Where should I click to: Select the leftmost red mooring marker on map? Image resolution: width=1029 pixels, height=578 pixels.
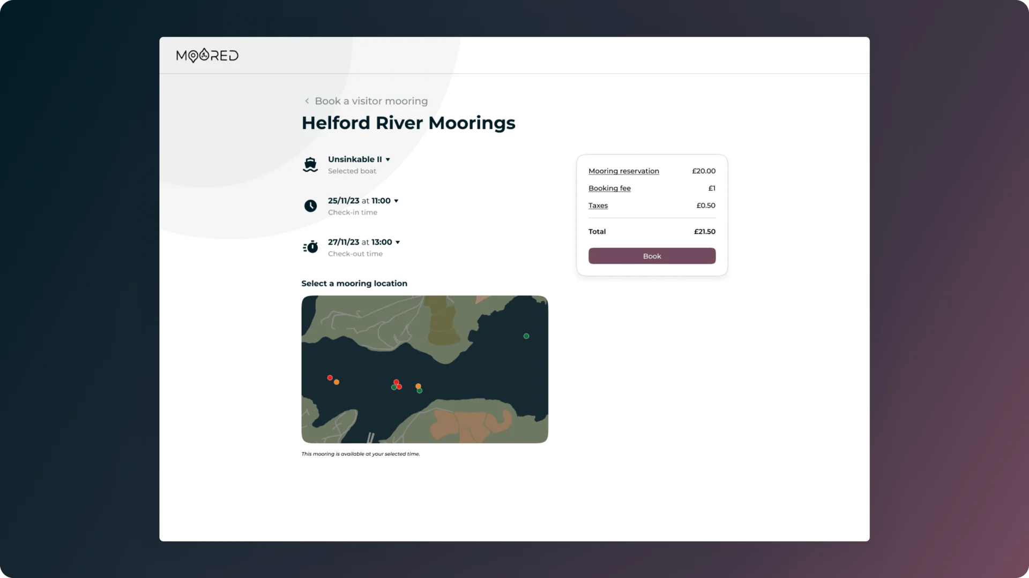coord(330,378)
